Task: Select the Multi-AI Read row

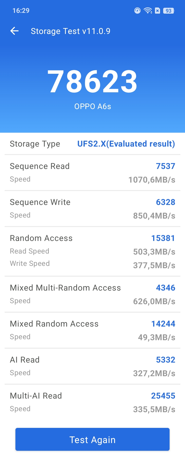Action: click(92, 402)
